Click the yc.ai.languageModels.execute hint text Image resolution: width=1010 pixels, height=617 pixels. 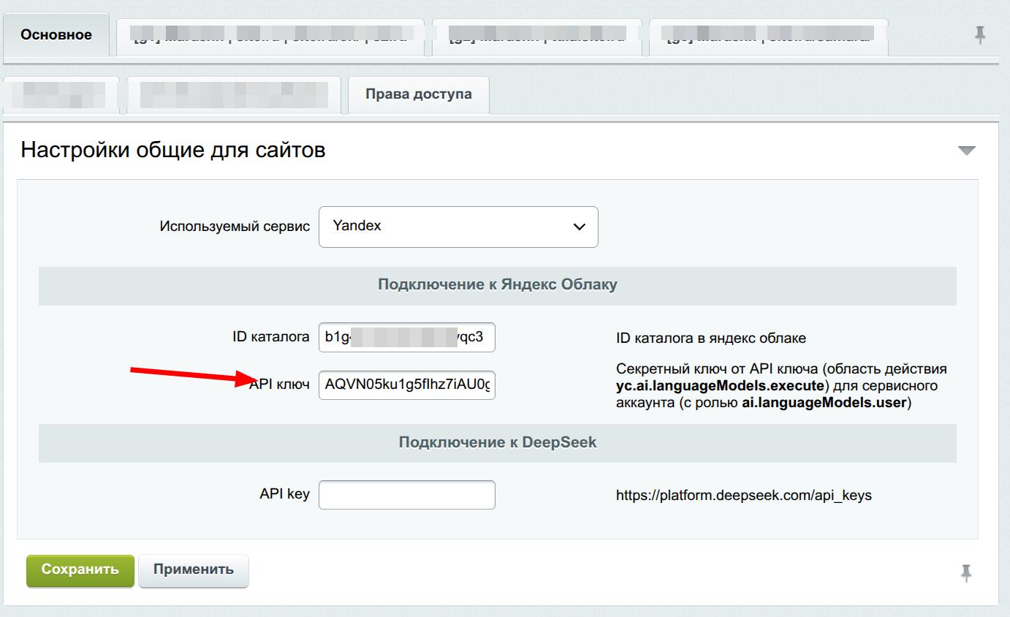click(720, 385)
